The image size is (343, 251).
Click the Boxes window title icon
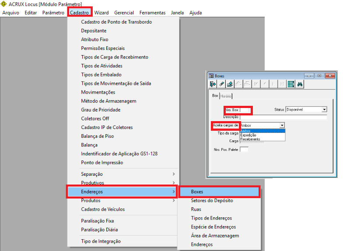click(211, 76)
